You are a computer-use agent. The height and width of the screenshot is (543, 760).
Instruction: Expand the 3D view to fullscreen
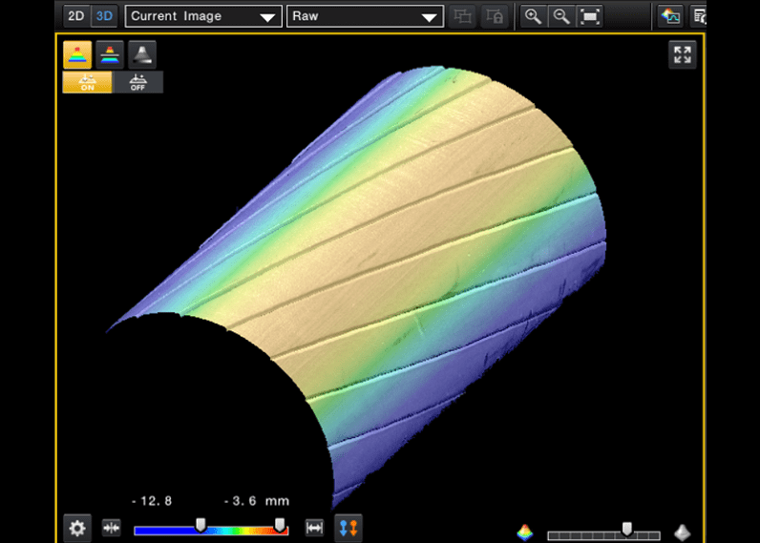coord(682,54)
